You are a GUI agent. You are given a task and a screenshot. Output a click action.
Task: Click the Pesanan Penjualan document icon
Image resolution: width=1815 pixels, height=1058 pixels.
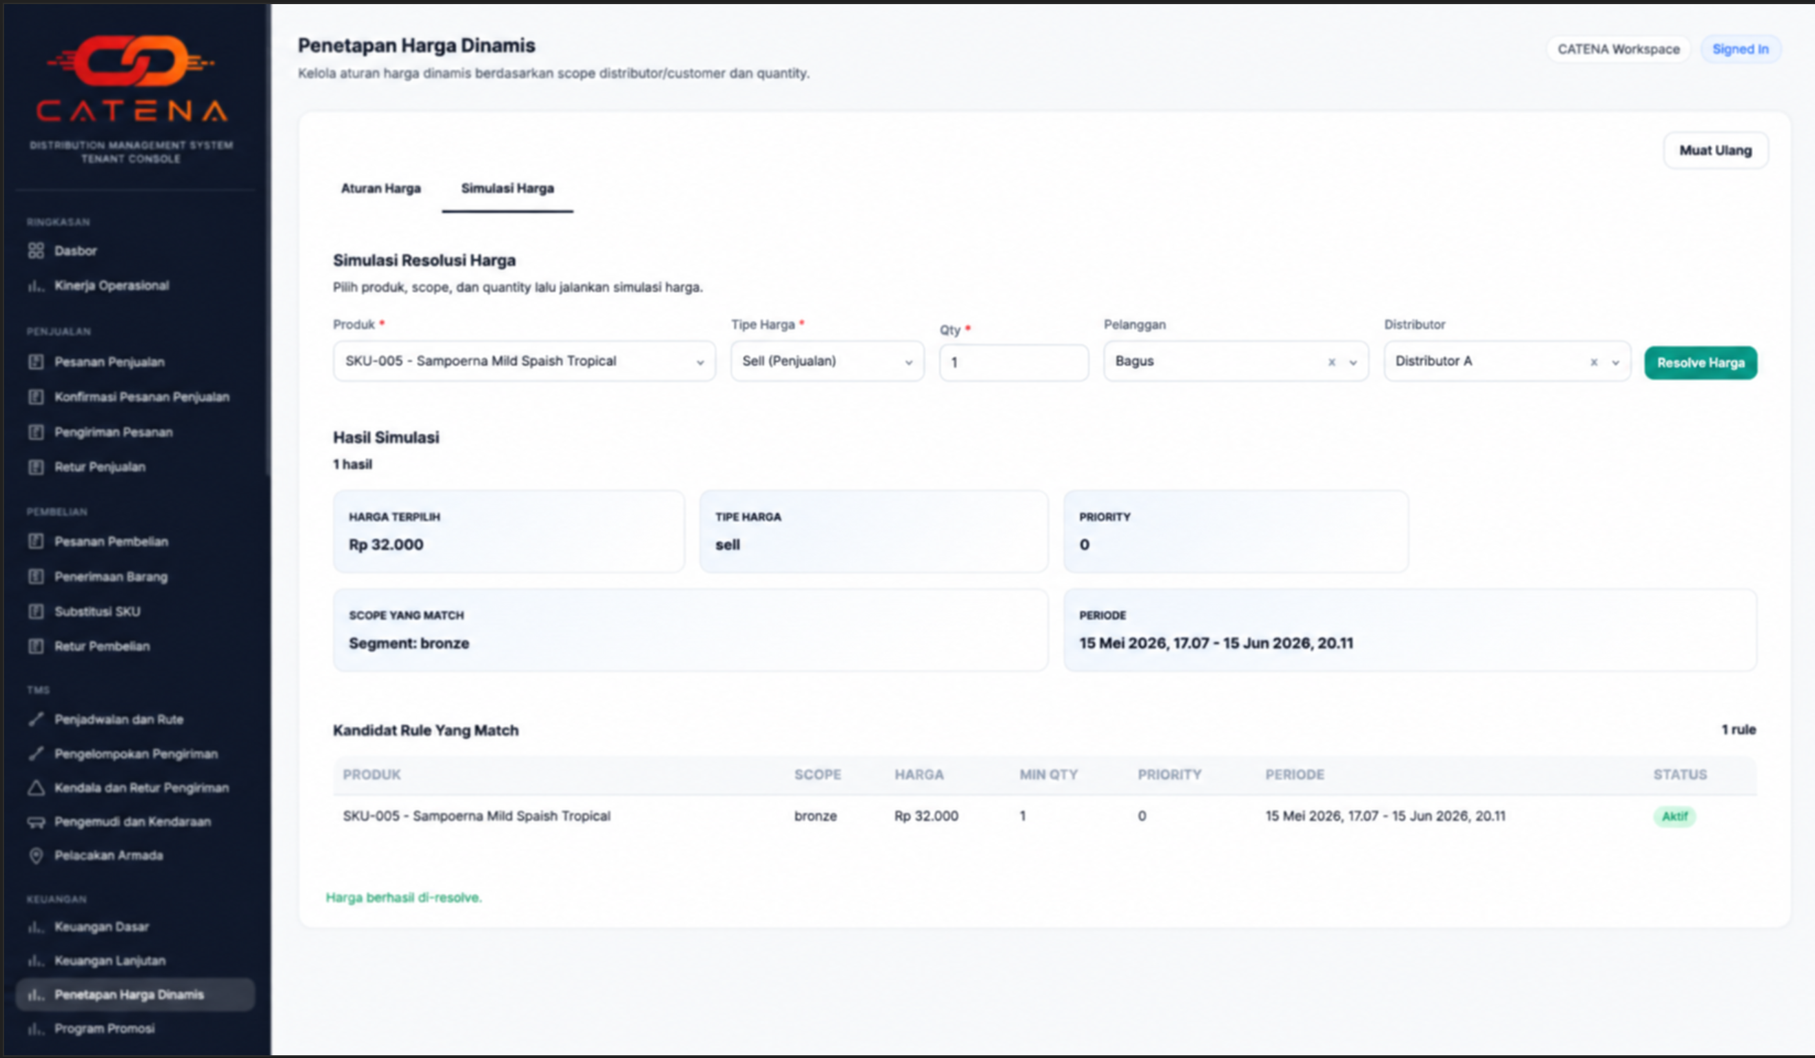(x=35, y=362)
